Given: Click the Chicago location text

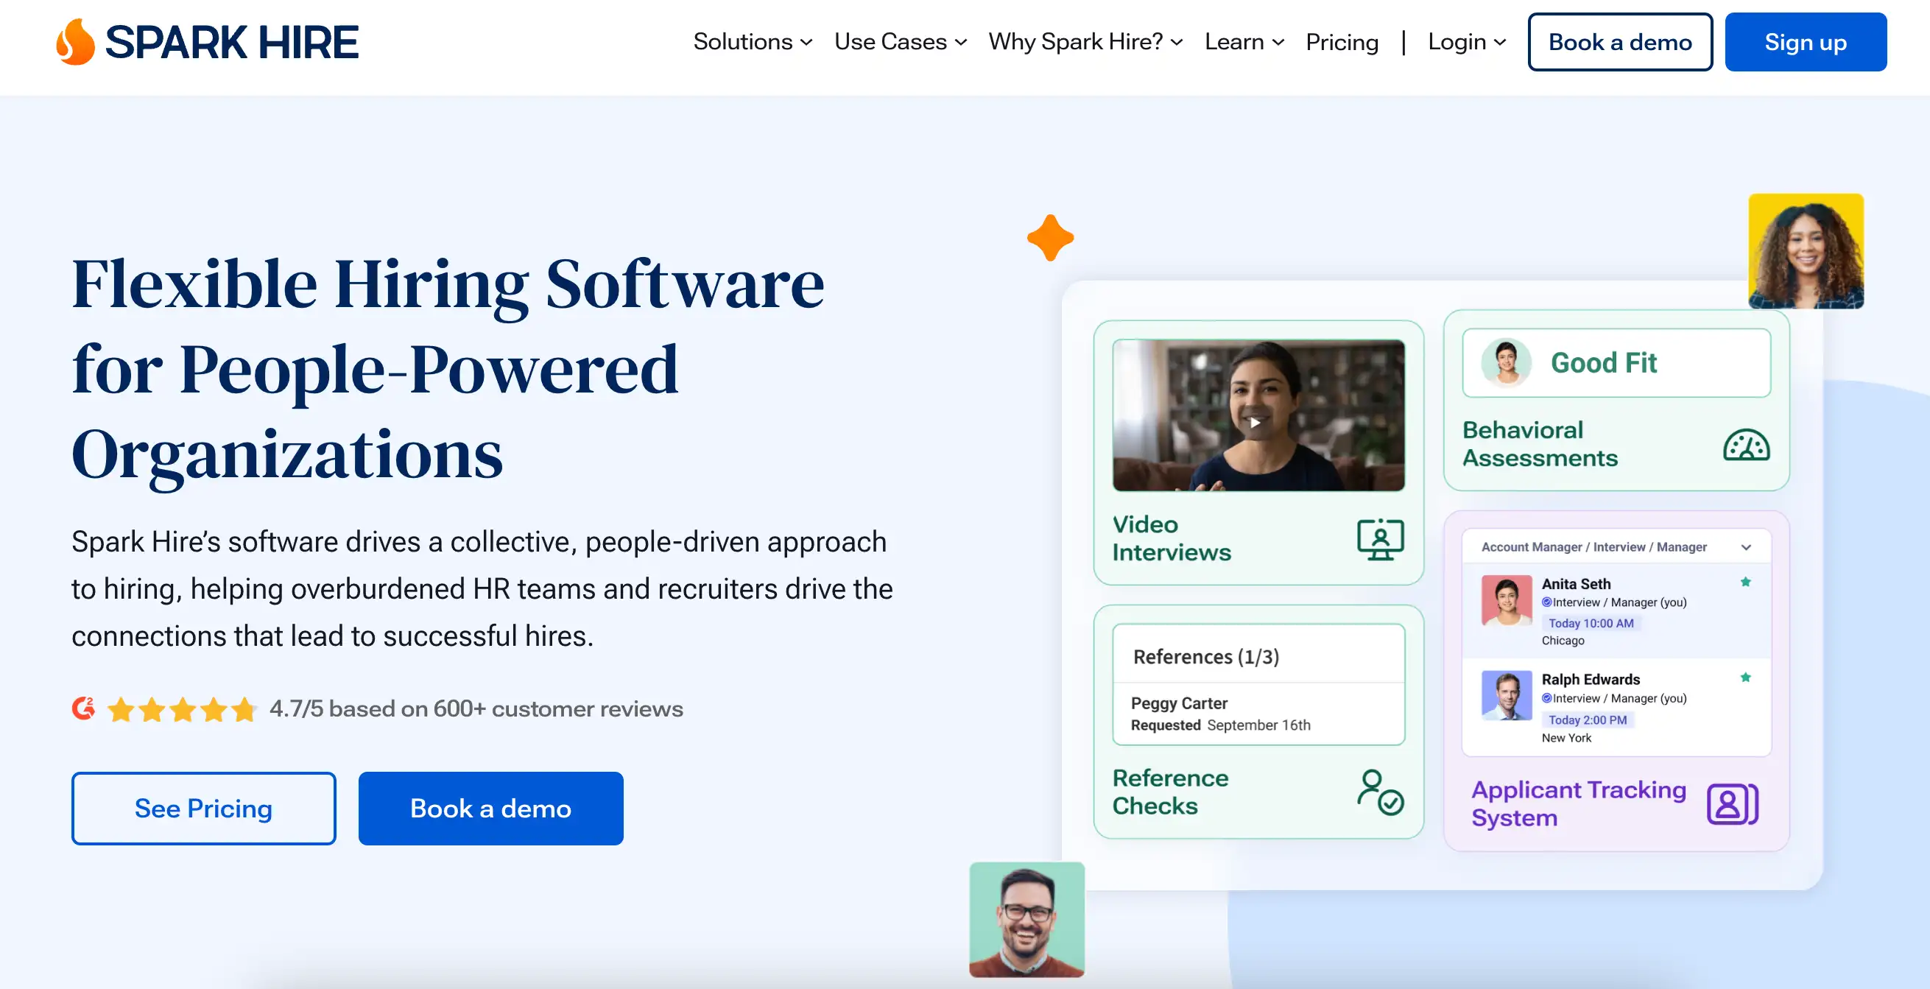Looking at the screenshot, I should 1562,640.
